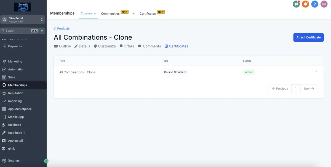Screen dimensions: 331x167
Task: Open the Comments tab
Action: pyautogui.click(x=149, y=46)
